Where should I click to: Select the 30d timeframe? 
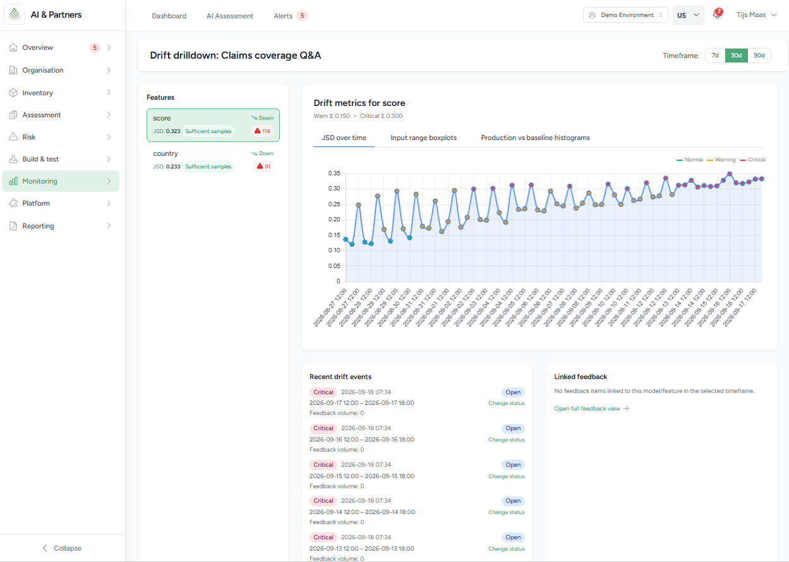[x=736, y=56]
